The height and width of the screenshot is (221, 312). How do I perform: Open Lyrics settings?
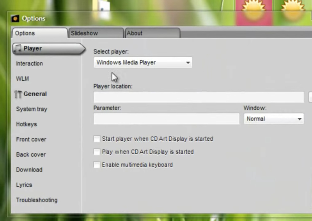24,185
